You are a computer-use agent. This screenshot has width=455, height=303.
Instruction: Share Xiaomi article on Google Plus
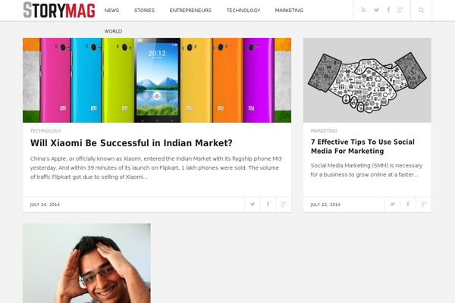coord(284,205)
